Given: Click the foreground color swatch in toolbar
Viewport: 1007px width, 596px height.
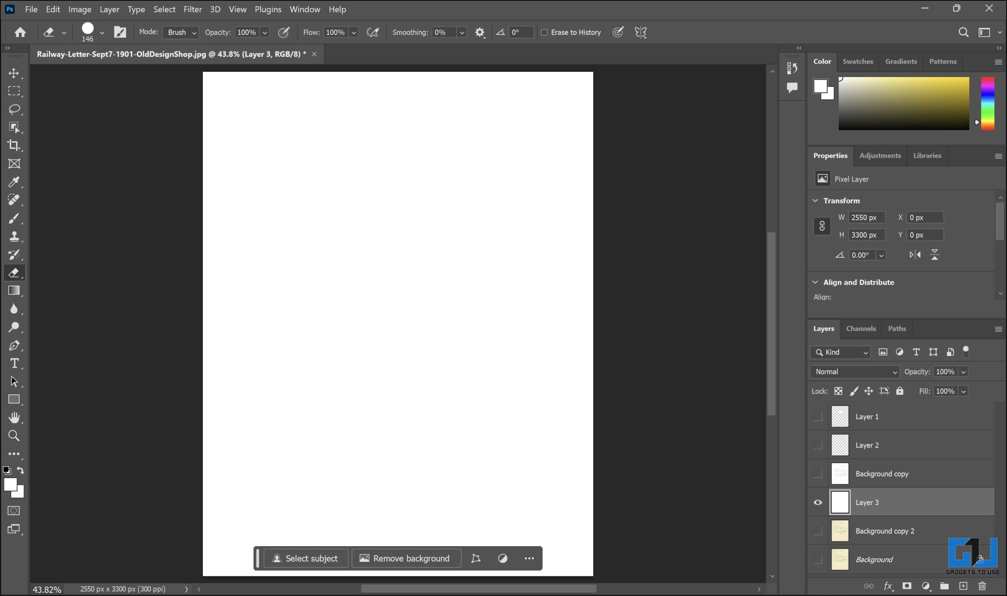Looking at the screenshot, I should click(11, 485).
